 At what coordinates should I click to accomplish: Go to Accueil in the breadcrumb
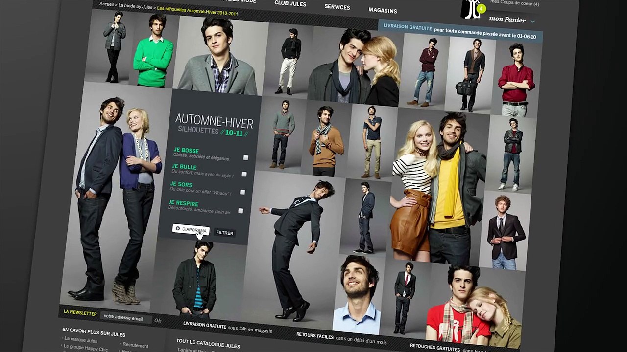click(x=106, y=4)
